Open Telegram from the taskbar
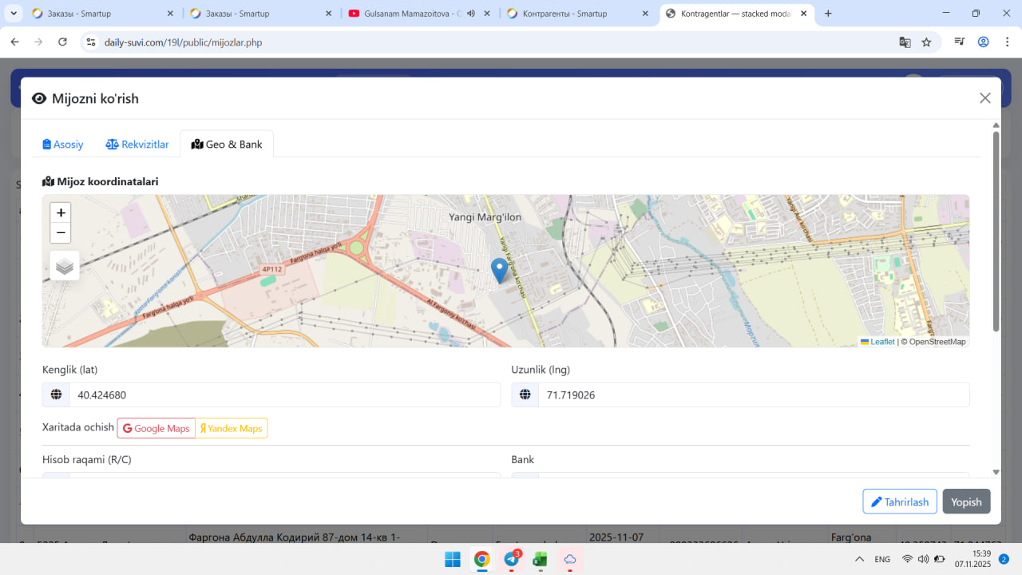Screen dimensions: 1022x575 pyautogui.click(x=511, y=559)
